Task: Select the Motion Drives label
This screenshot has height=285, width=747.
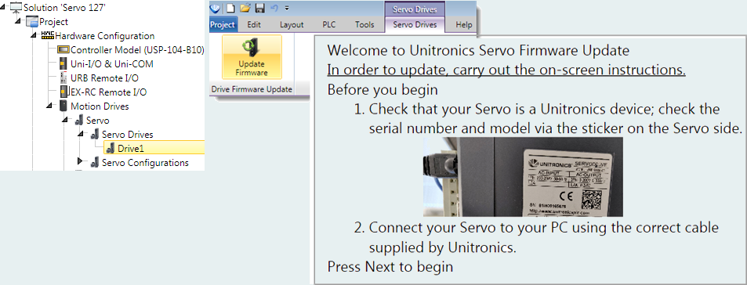Action: pyautogui.click(x=100, y=106)
